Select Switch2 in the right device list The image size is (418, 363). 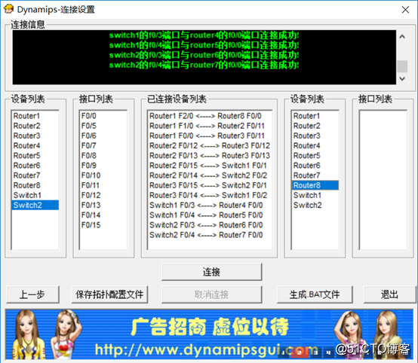pyautogui.click(x=315, y=205)
